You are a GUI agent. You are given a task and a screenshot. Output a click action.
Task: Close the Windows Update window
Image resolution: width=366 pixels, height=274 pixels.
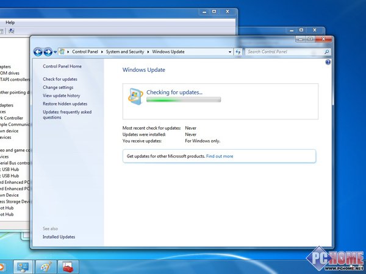point(323,39)
